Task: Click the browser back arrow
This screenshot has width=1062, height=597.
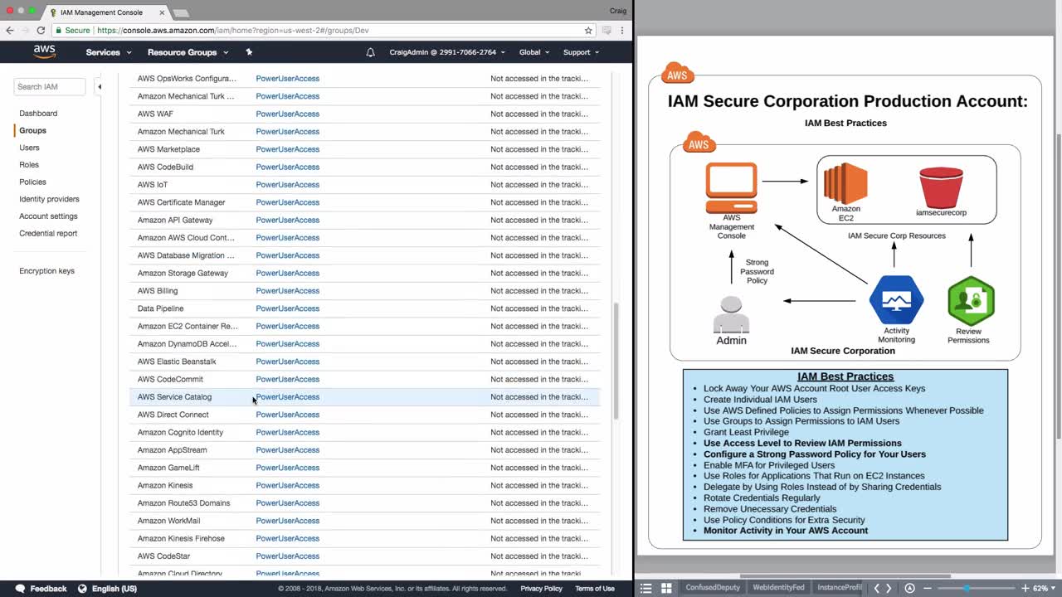Action: pyautogui.click(x=10, y=31)
